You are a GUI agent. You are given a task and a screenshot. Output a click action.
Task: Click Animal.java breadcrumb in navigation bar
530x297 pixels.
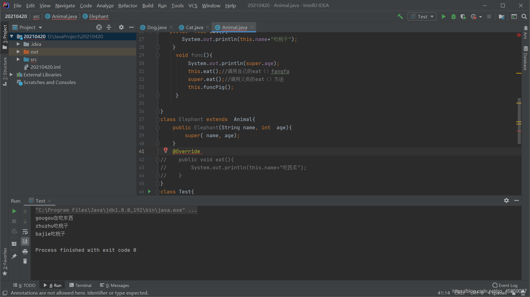point(61,16)
